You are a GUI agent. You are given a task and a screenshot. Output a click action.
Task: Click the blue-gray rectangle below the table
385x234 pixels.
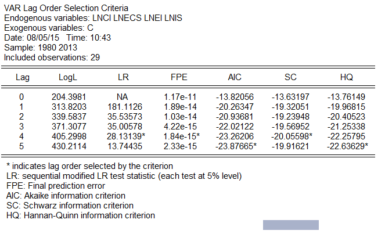[x=291, y=225]
